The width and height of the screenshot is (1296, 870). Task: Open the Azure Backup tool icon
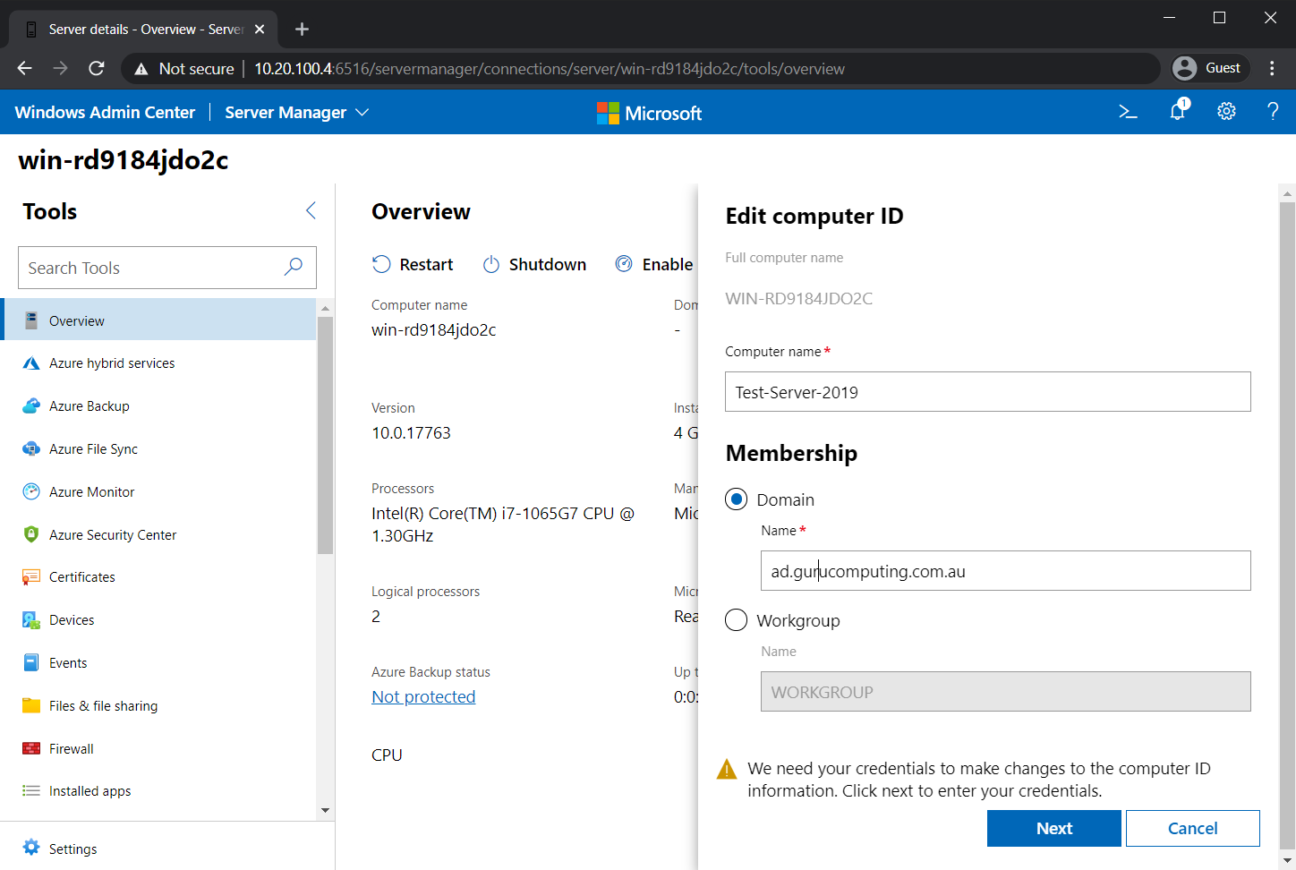tap(31, 406)
